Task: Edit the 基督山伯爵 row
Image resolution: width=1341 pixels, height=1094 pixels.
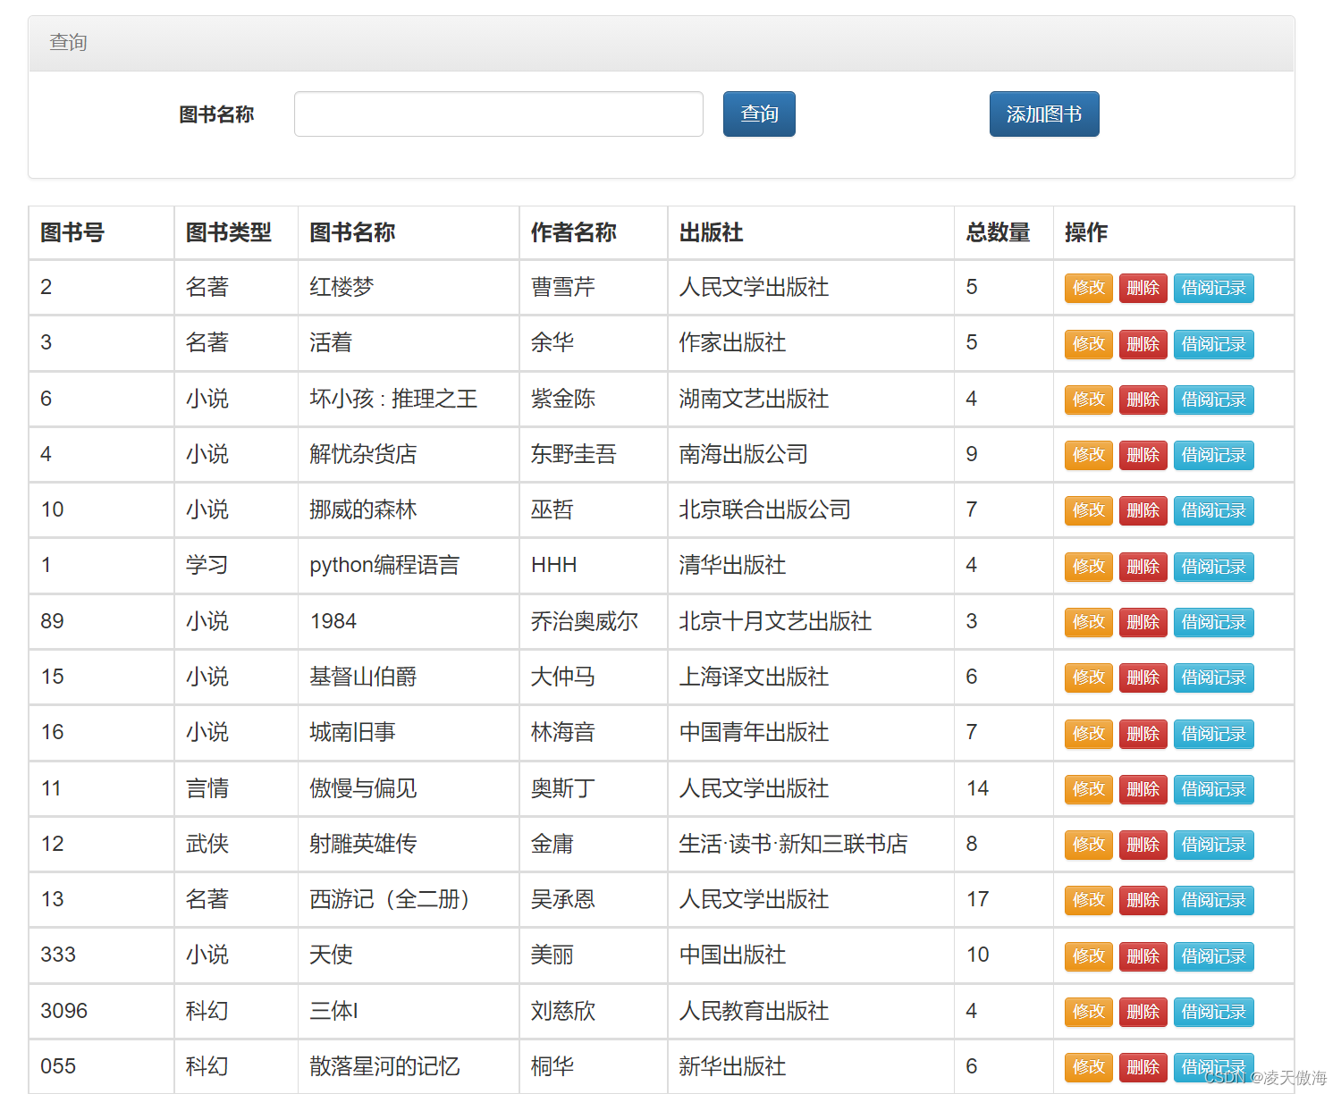Action: point(1089,677)
